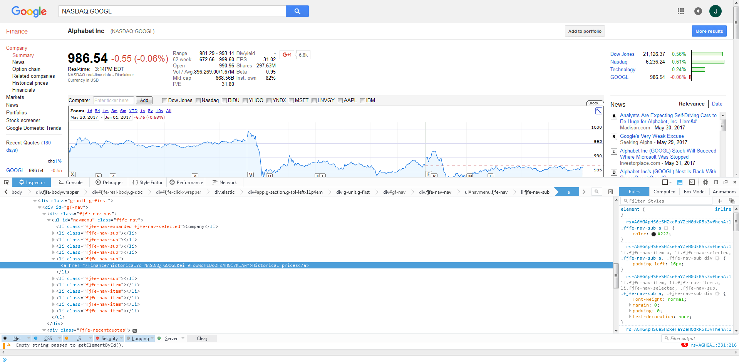Toggle pseudo-class panel icon in Rules

tap(732, 201)
